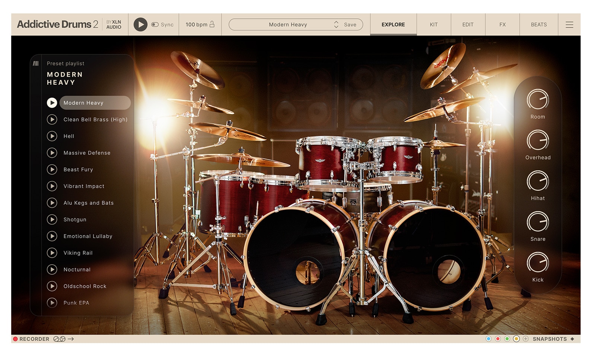Select the Viking Rail label
Screen dimensions: 603x355
[78, 253]
